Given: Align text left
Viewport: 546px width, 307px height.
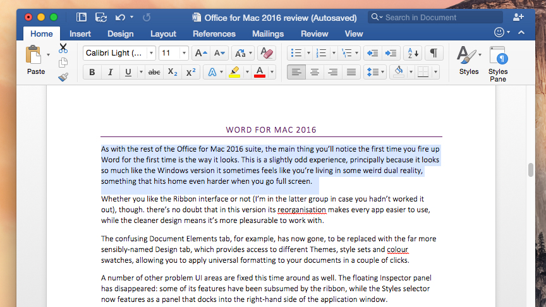Looking at the screenshot, I should pos(296,72).
